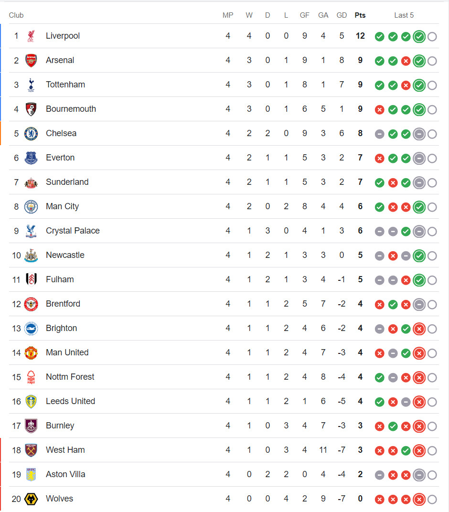Click the West Ham crest icon
The height and width of the screenshot is (512, 449).
[31, 450]
